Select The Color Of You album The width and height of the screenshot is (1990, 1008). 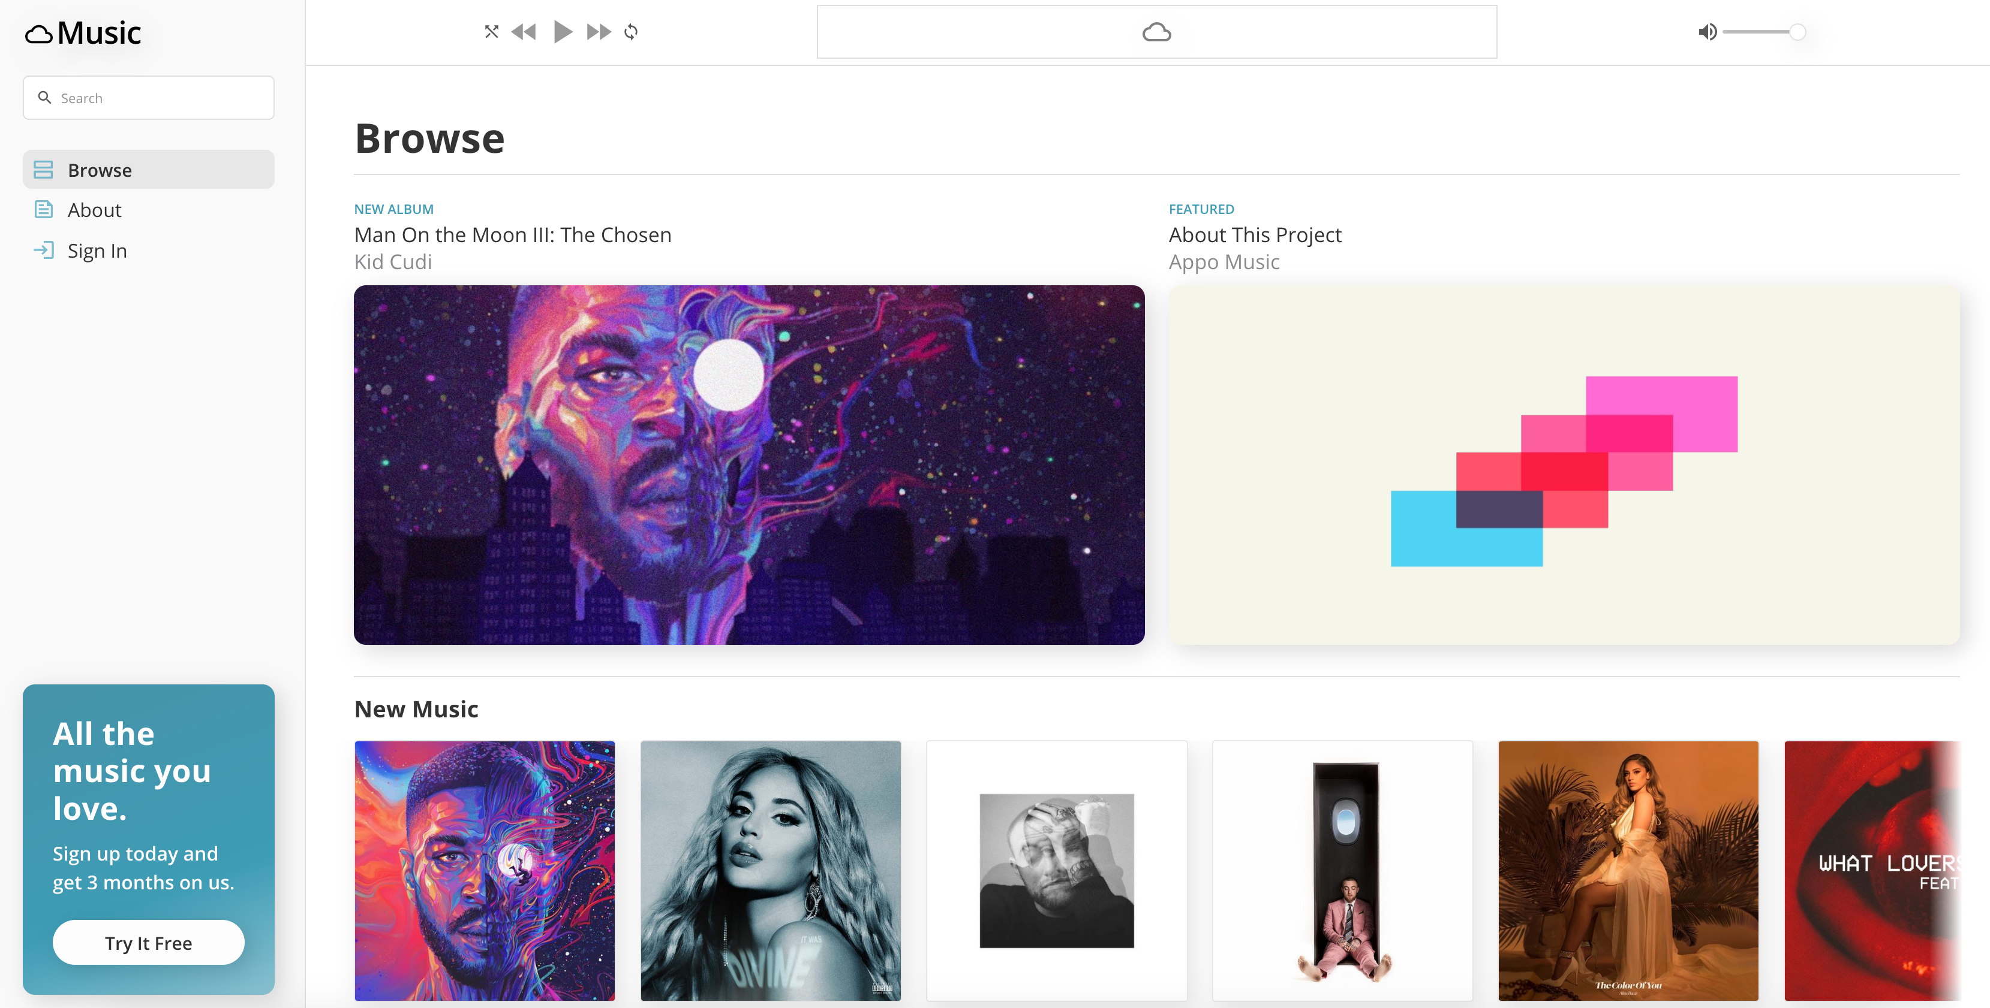[x=1628, y=871]
